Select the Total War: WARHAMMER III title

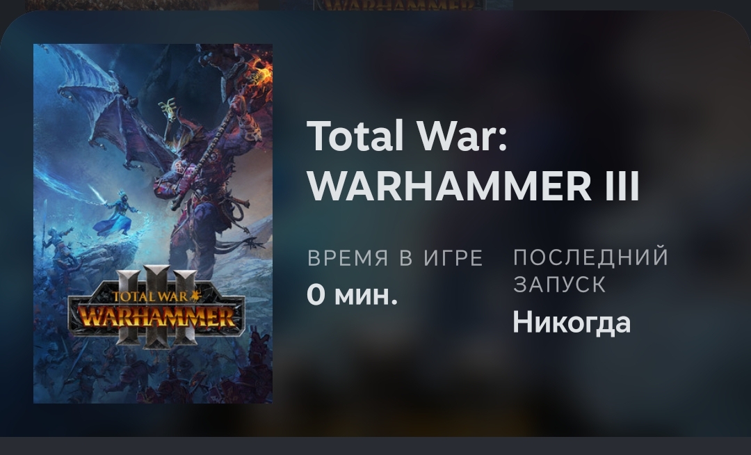point(473,161)
